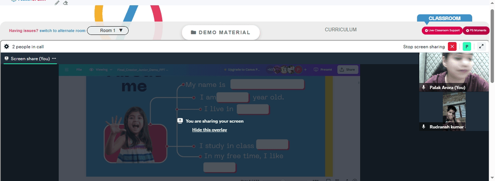Switch to the CURRICULUM tab

coord(341,30)
